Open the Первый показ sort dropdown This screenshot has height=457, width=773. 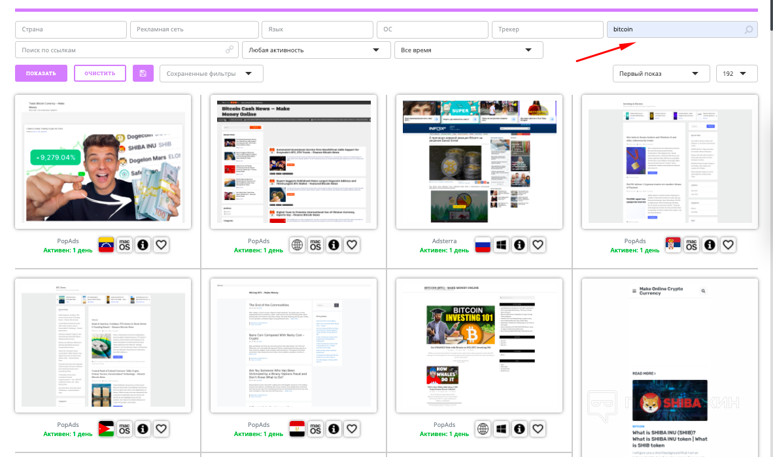pyautogui.click(x=661, y=73)
